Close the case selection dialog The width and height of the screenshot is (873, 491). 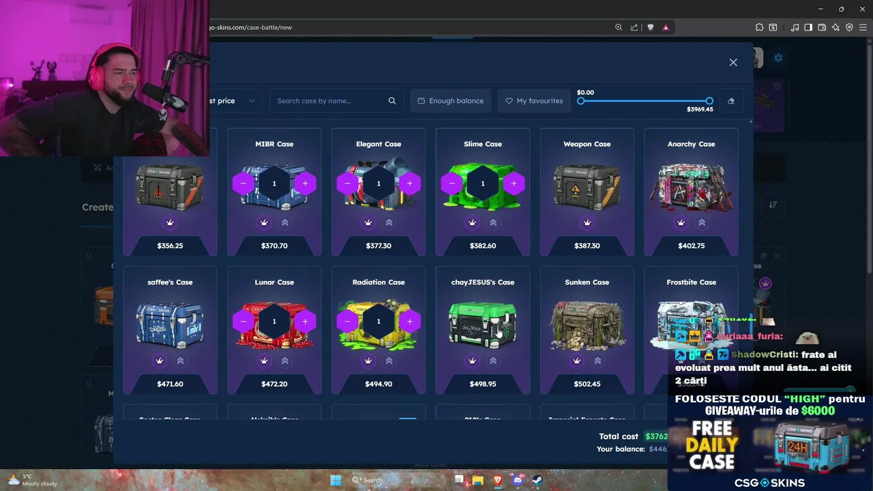[x=733, y=63]
